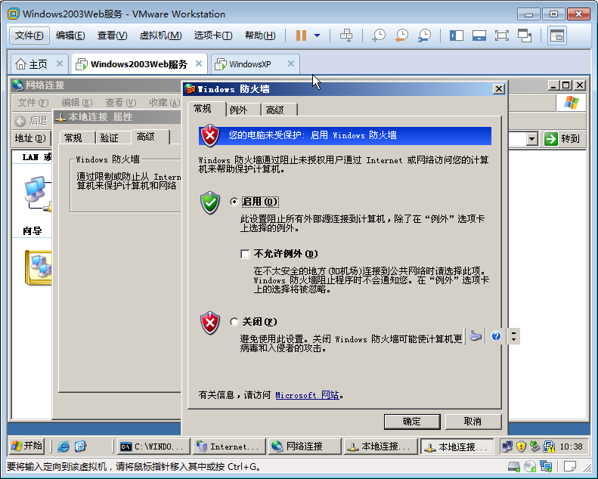Screen dimensions: 598x479
Task: Click 确定 in the firewall dialog
Action: (x=412, y=422)
